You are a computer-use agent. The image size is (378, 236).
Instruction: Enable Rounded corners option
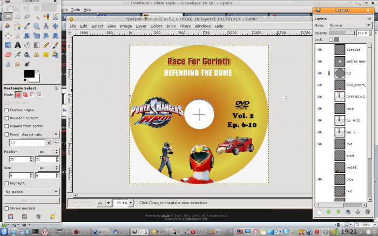(x=6, y=118)
